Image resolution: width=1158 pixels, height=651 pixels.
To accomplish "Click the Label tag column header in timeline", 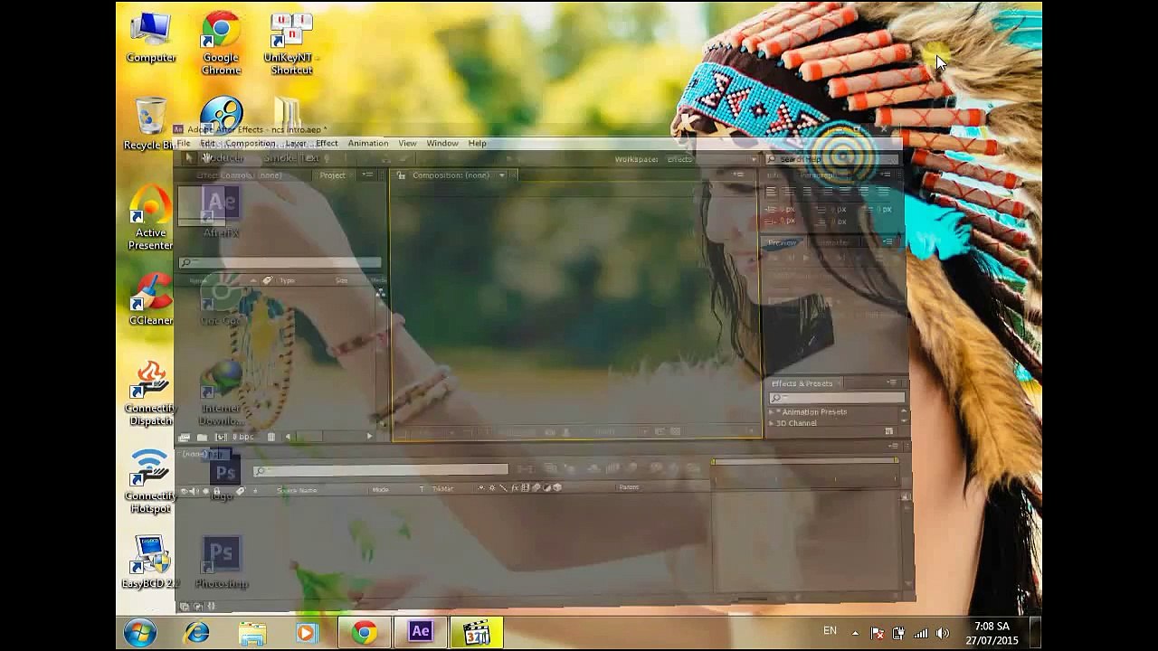I will (x=240, y=490).
